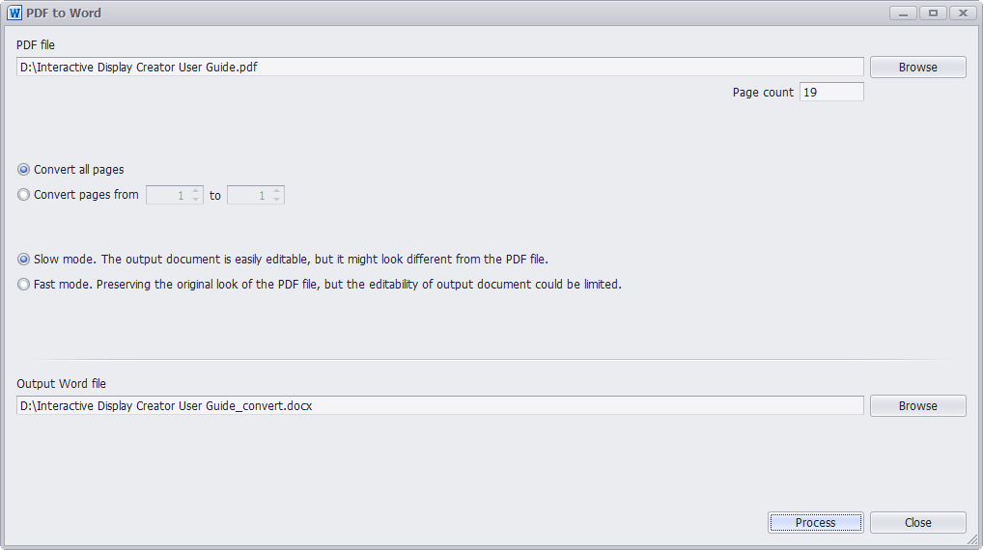
Task: Browse for the input PDF file
Action: coord(917,67)
